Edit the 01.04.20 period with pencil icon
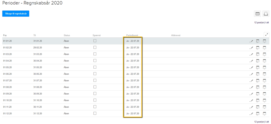Screen dimensions: 271x124 point(251,61)
